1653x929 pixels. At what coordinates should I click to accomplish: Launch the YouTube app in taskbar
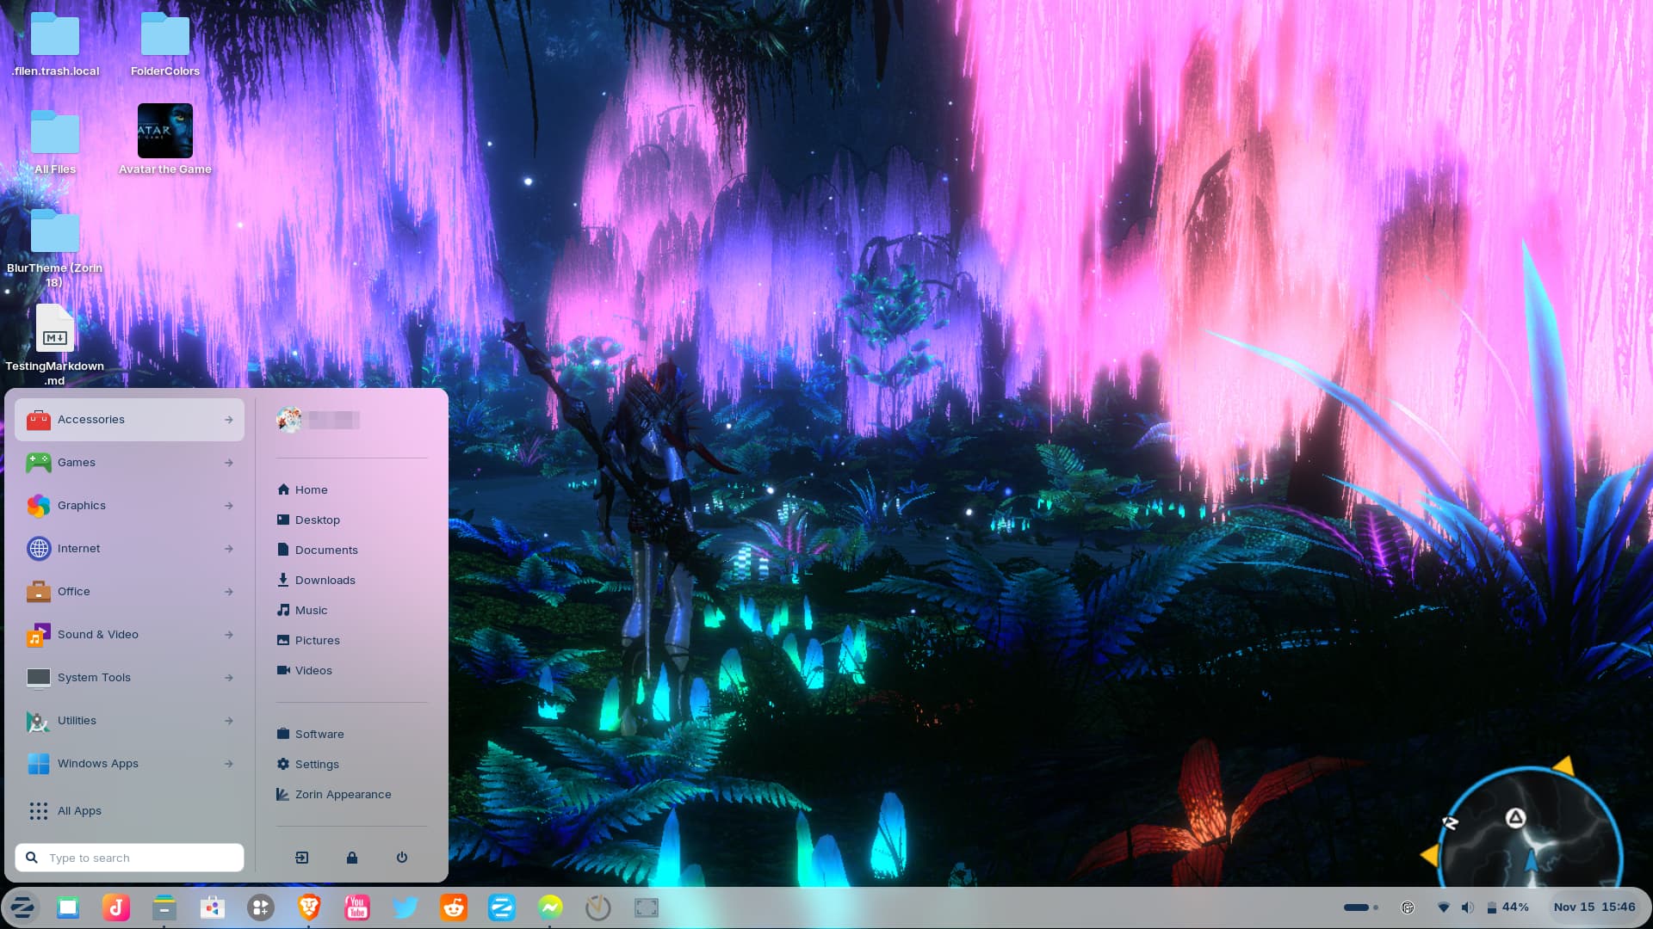tap(357, 907)
